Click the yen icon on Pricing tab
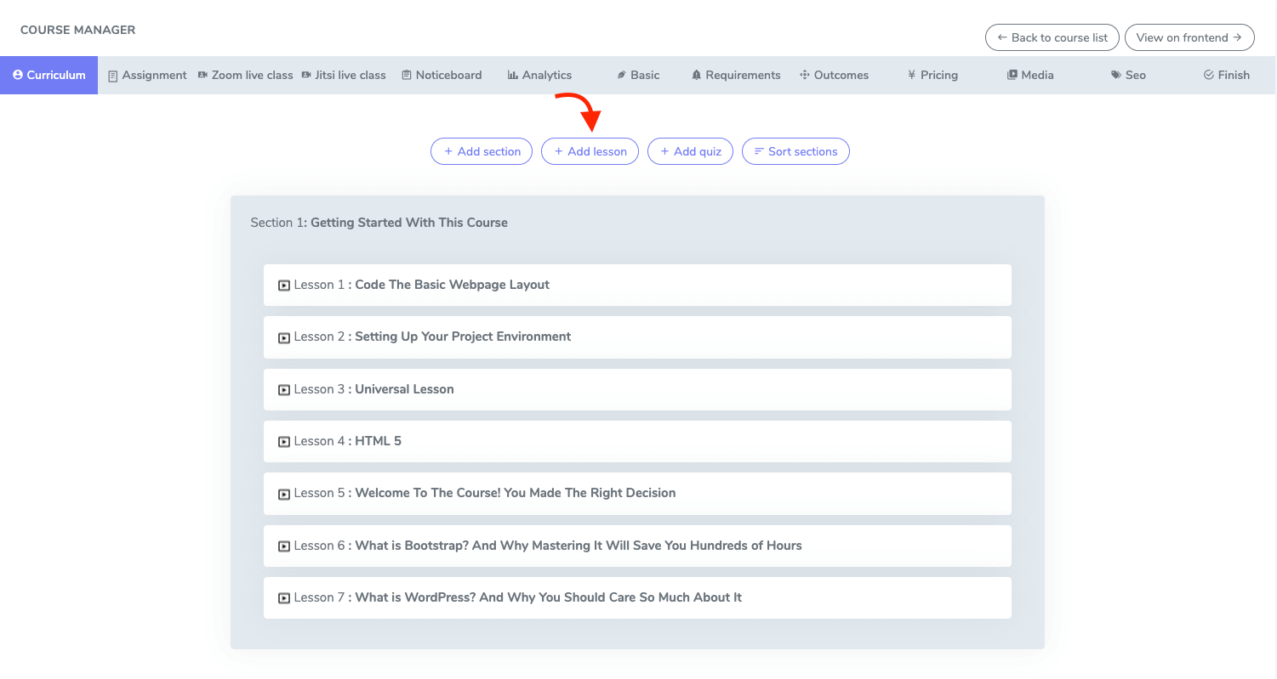Image resolution: width=1277 pixels, height=679 pixels. (x=911, y=76)
